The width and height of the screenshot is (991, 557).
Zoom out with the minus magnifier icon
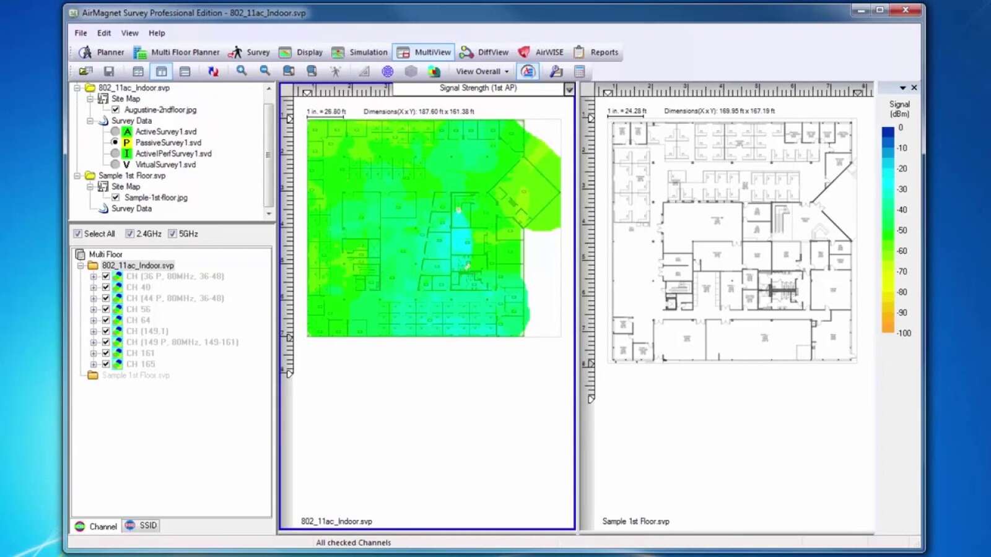coord(265,71)
